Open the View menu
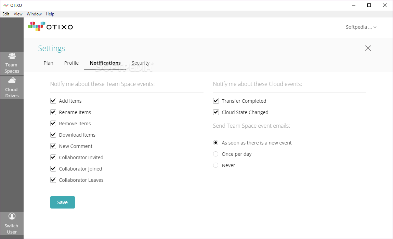The width and height of the screenshot is (393, 239). [18, 14]
